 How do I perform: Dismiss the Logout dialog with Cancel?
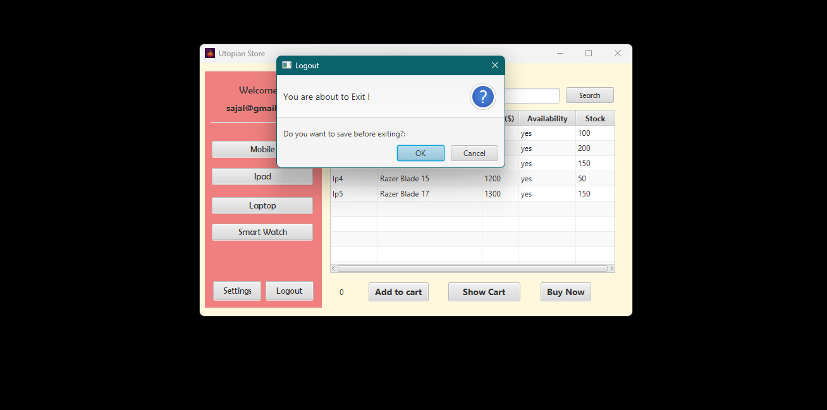pyautogui.click(x=474, y=154)
